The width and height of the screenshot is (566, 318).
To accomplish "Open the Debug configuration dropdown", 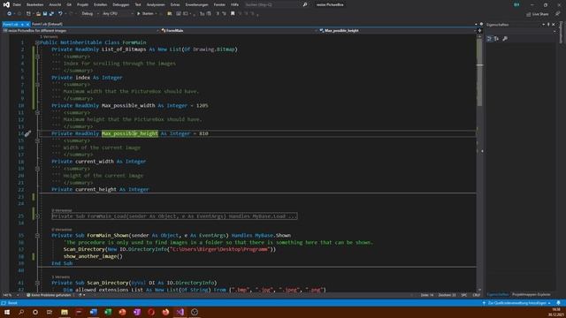I will pos(89,14).
